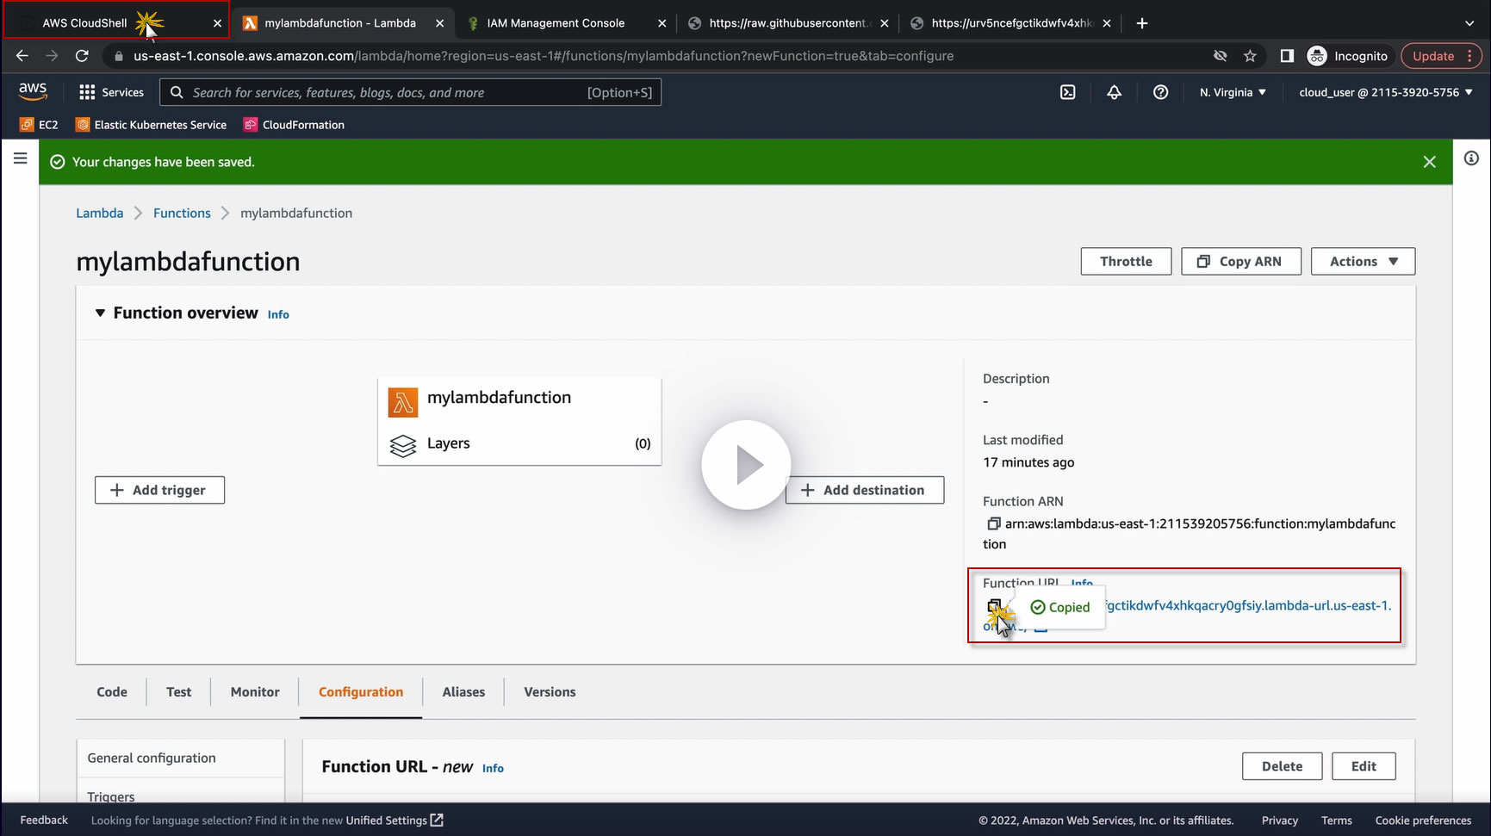
Task: Show the browser tab search list
Action: 1469,23
